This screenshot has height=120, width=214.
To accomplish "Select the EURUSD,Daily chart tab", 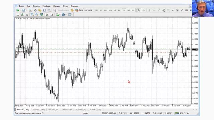I will click(x=23, y=110).
